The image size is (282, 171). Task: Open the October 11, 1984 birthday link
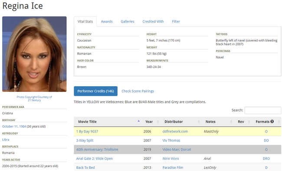[x=14, y=126]
